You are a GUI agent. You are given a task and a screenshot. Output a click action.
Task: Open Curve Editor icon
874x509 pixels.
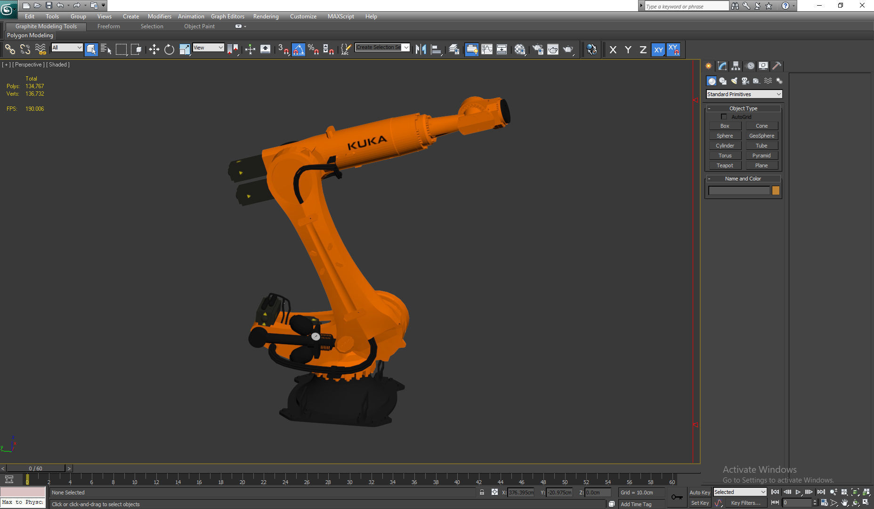487,49
